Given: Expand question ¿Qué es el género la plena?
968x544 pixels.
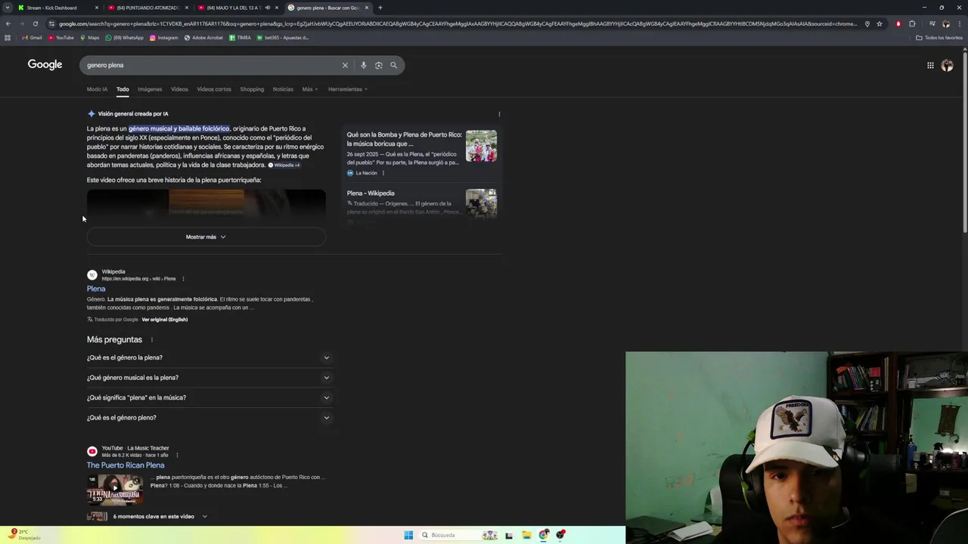Looking at the screenshot, I should coord(209,357).
